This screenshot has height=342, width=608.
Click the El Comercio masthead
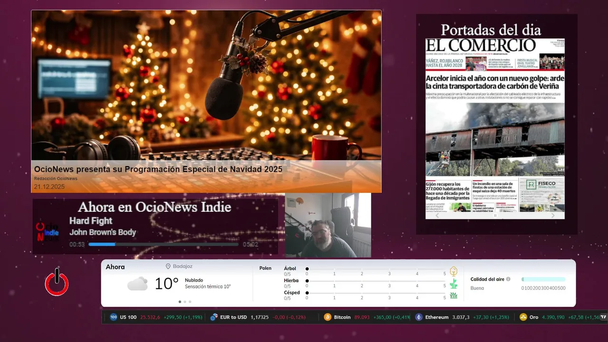pos(481,45)
